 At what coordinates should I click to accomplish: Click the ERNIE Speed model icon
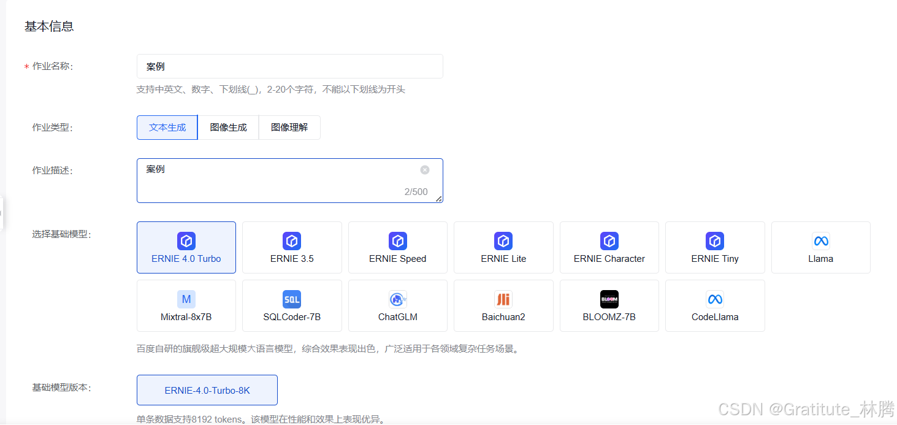pos(398,241)
